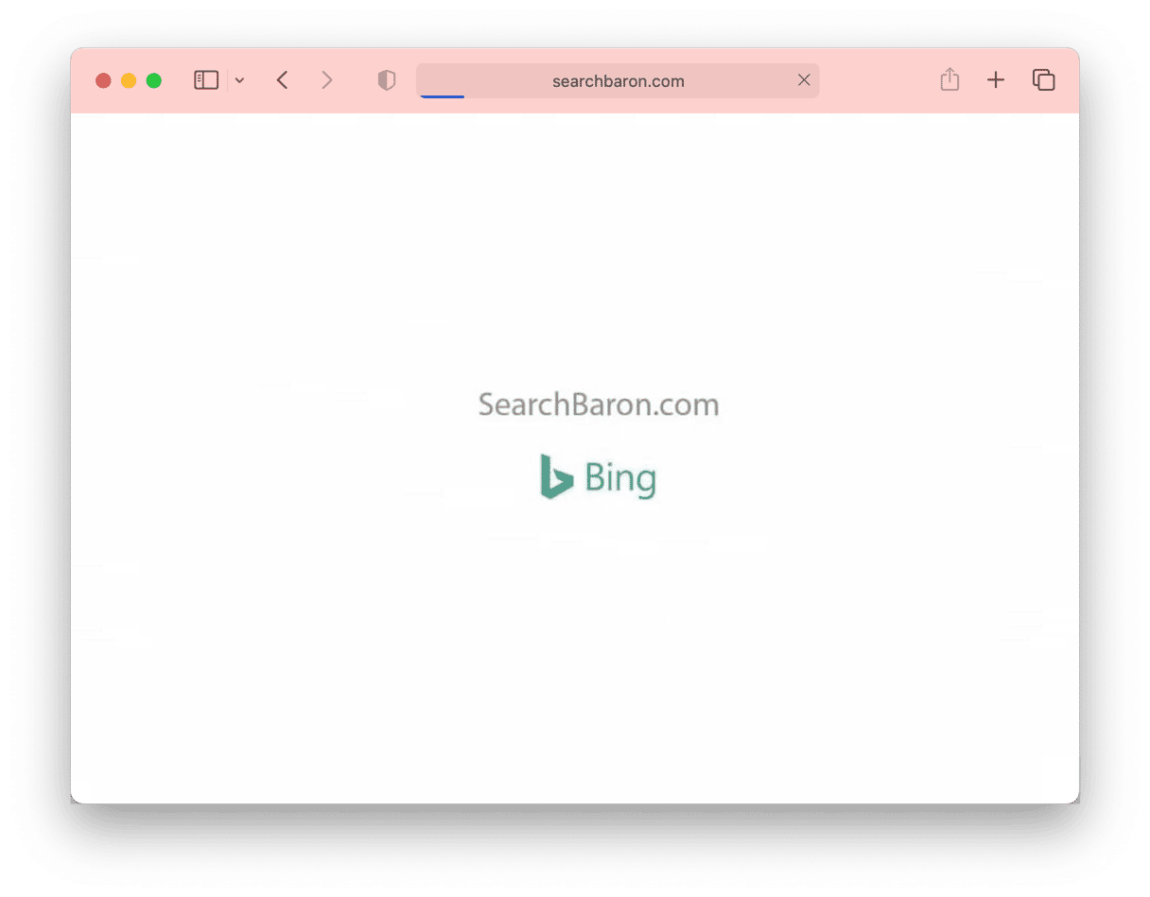Open the Share menu
Viewport: 1150px width, 897px height.
[950, 79]
